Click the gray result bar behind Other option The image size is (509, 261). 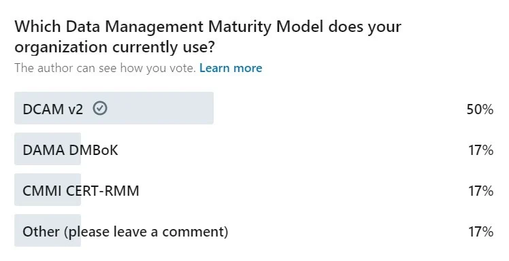48,230
